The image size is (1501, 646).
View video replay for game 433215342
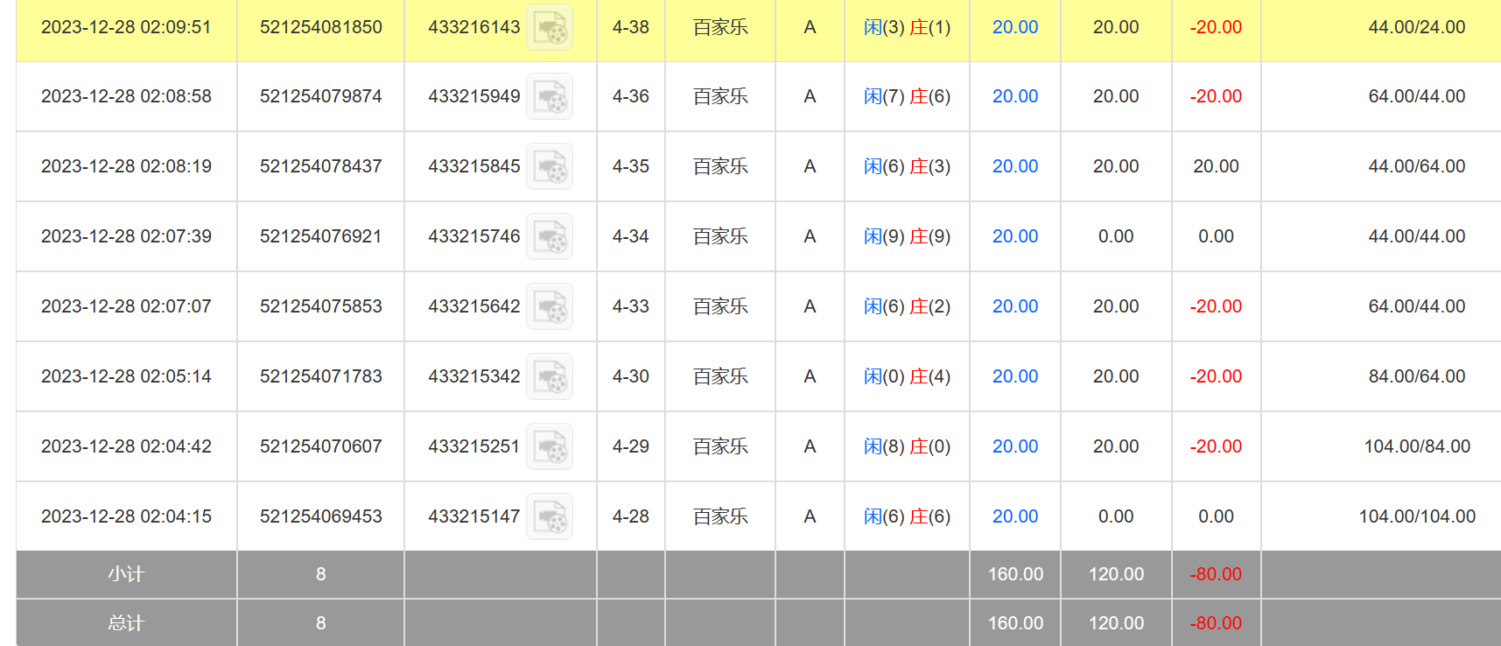[x=549, y=376]
